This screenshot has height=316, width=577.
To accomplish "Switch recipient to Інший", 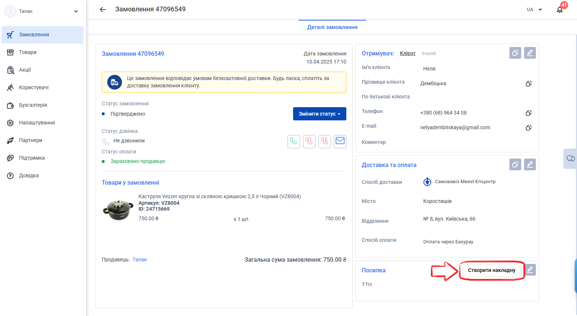I will (x=429, y=53).
